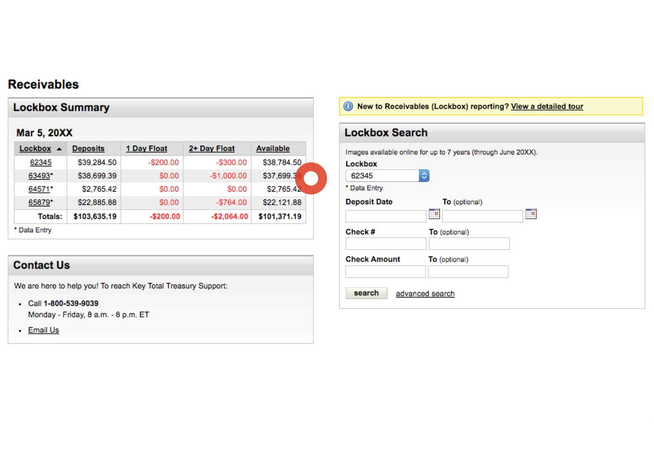
Task: Open lockbox 64571 details
Action: 39,189
